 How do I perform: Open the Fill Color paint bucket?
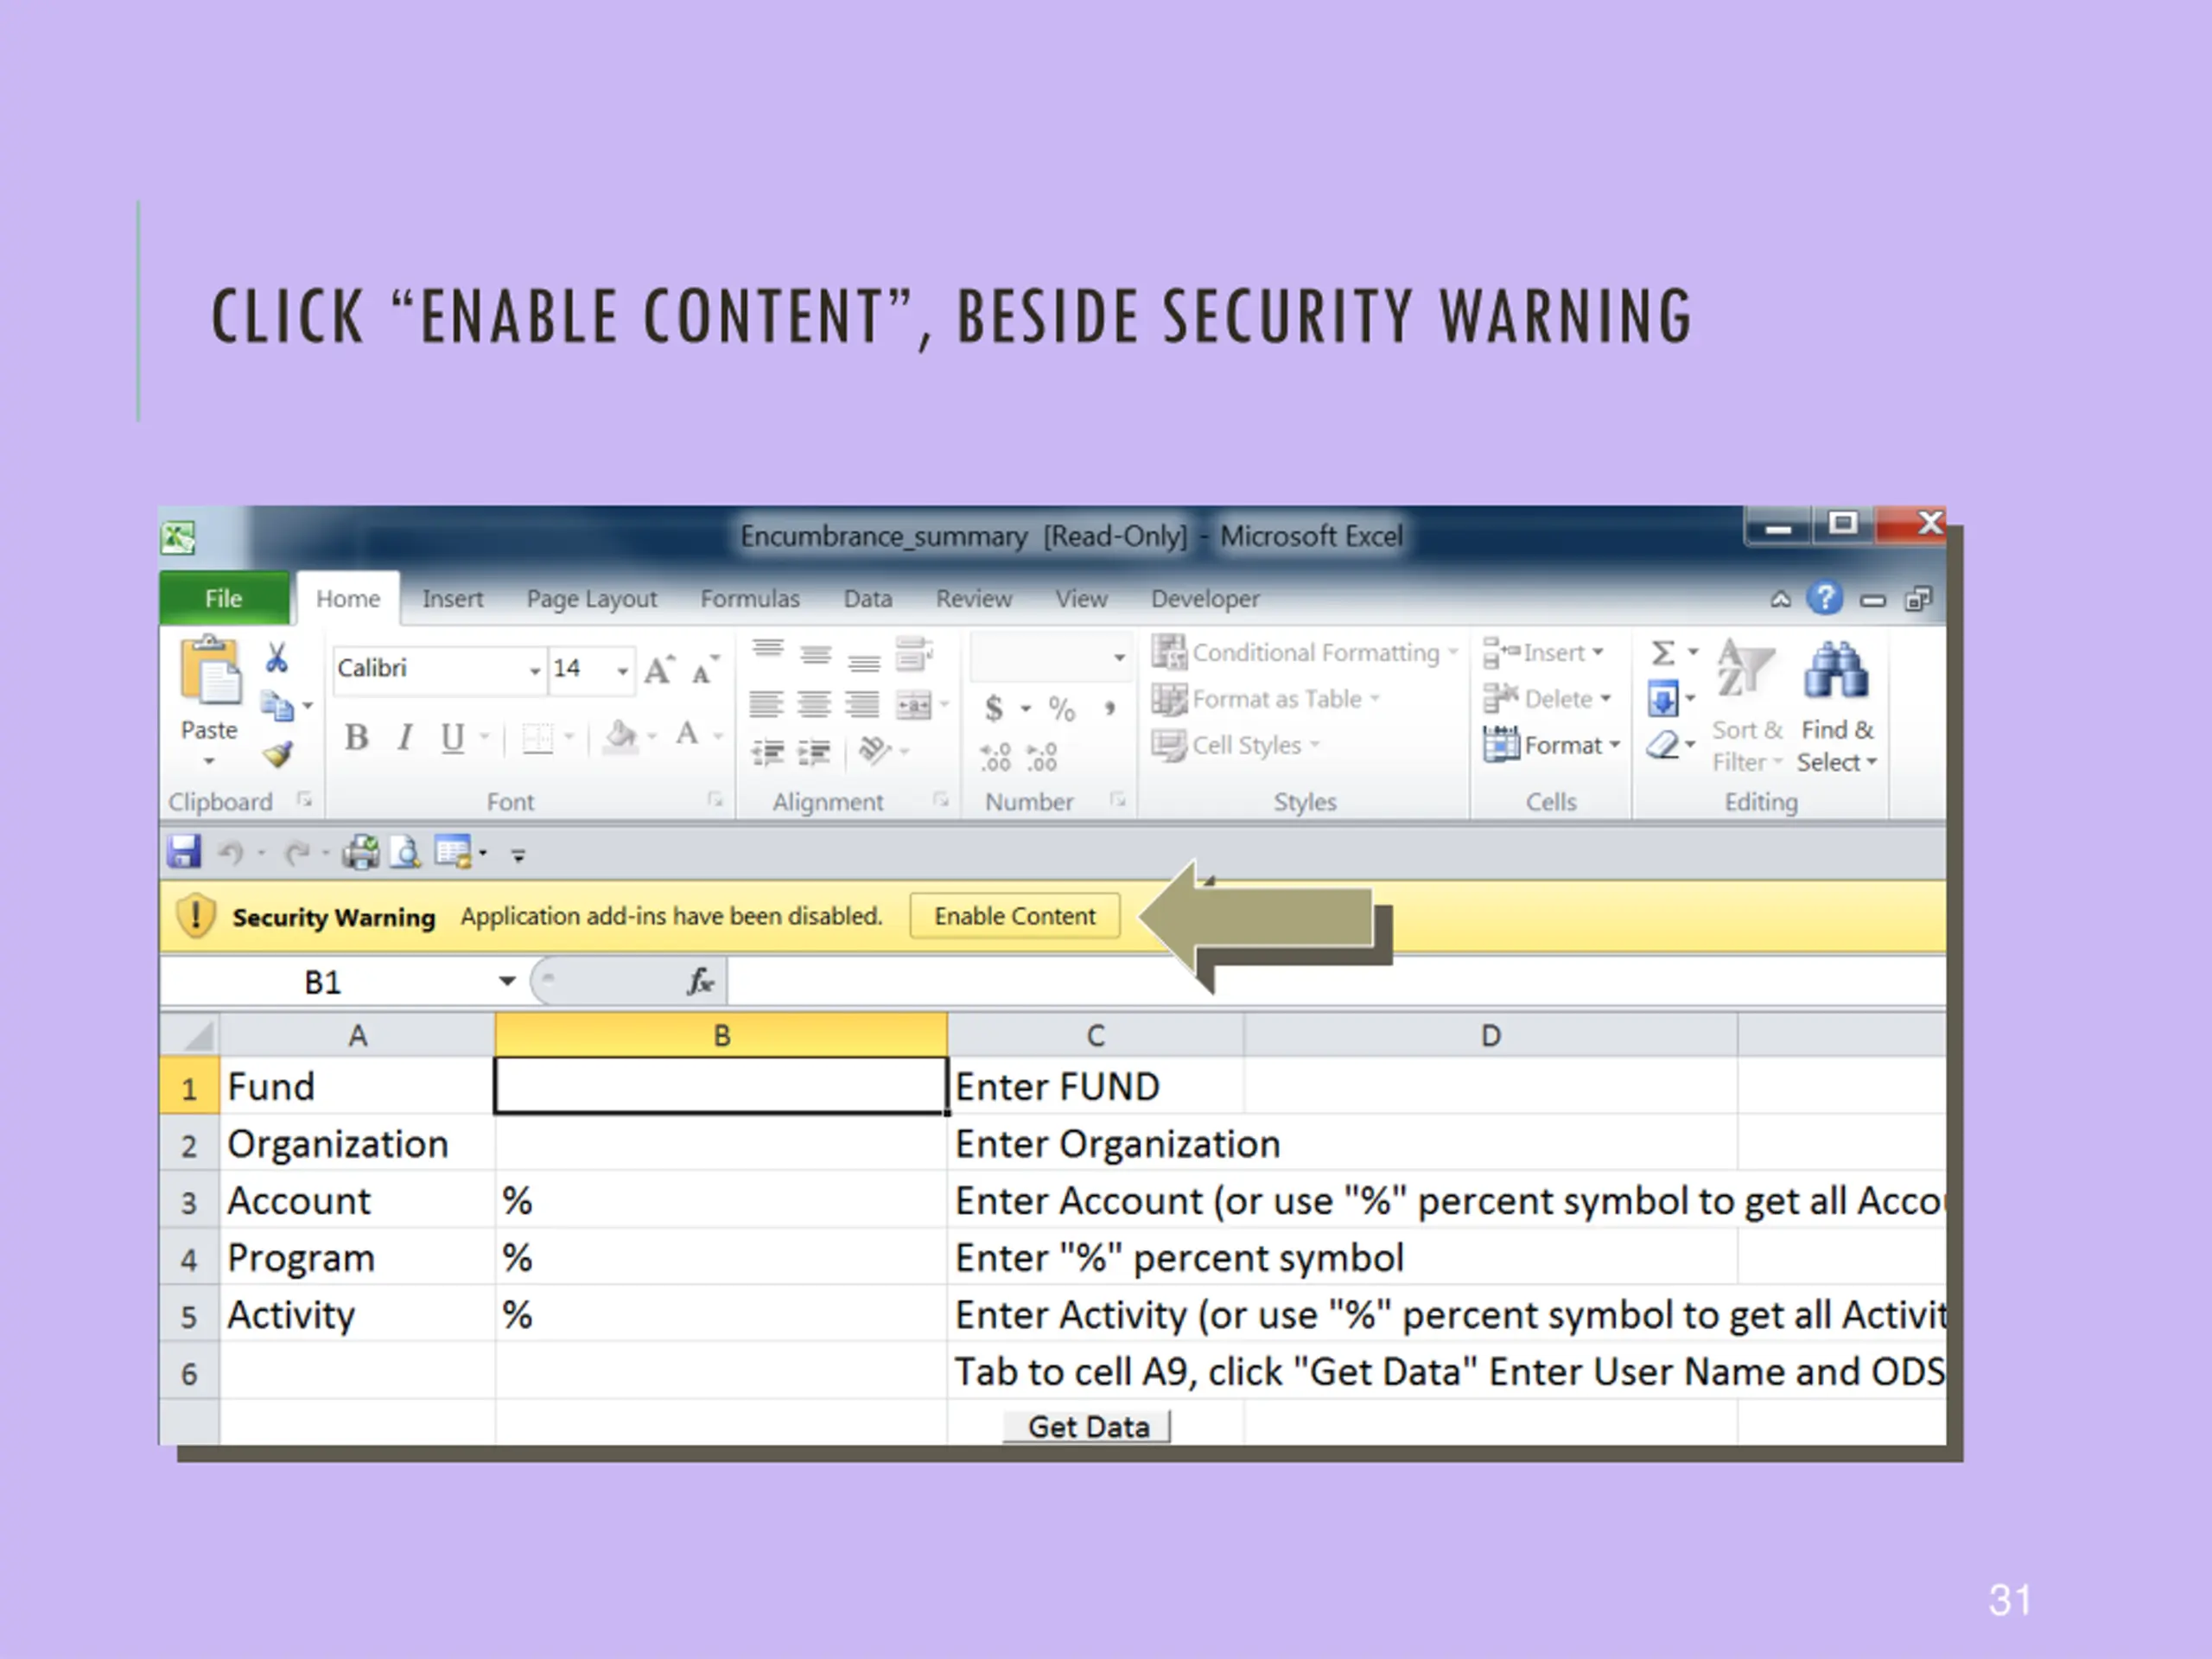pos(620,738)
